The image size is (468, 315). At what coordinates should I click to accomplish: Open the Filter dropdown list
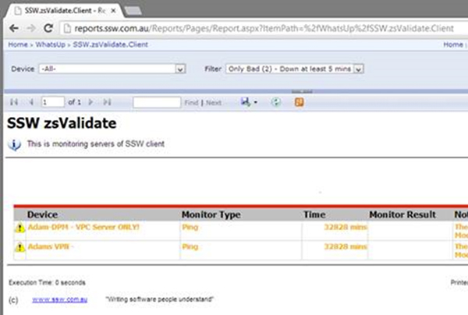pos(358,69)
